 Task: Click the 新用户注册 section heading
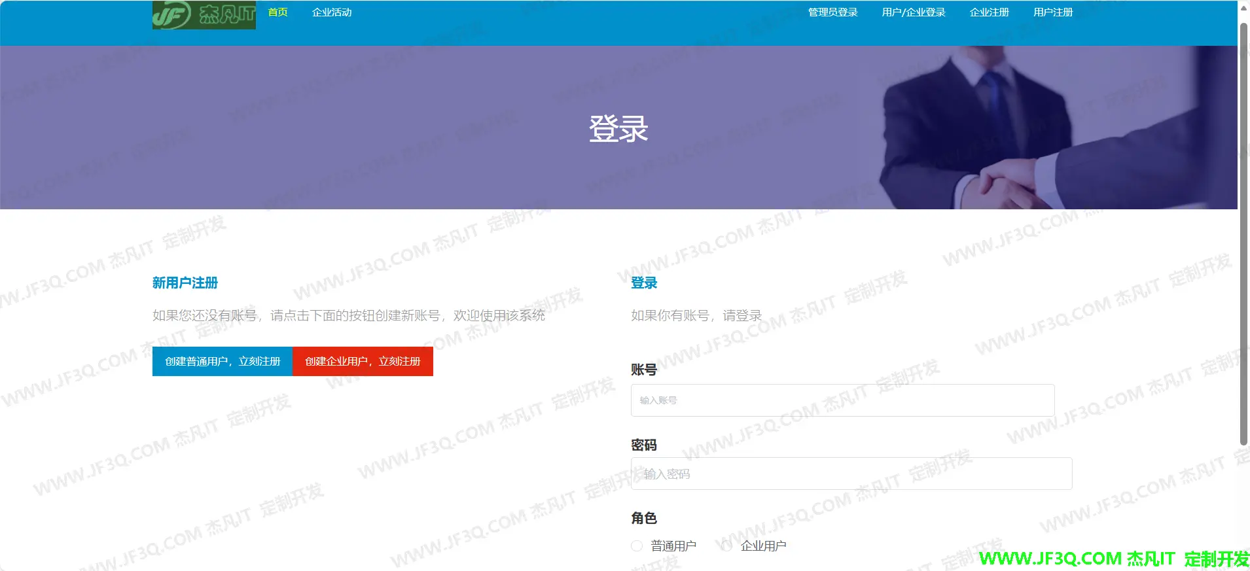point(185,283)
